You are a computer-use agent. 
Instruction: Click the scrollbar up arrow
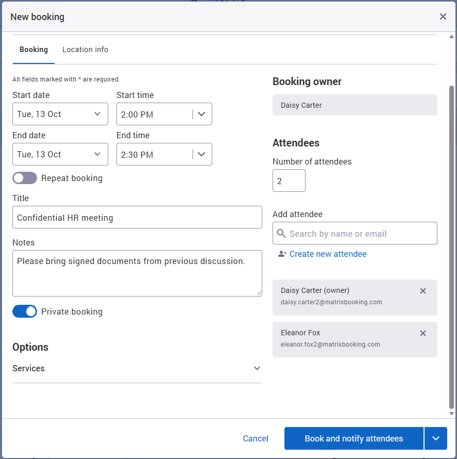tap(451, 37)
